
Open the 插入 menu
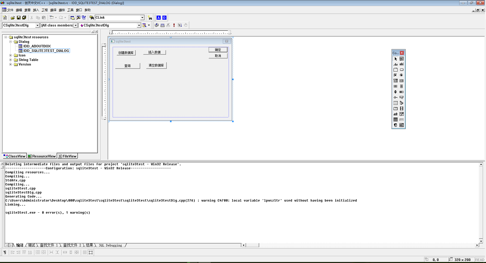pos(36,10)
